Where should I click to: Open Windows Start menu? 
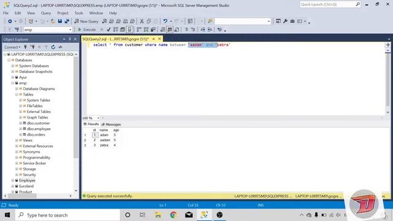pos(7,215)
